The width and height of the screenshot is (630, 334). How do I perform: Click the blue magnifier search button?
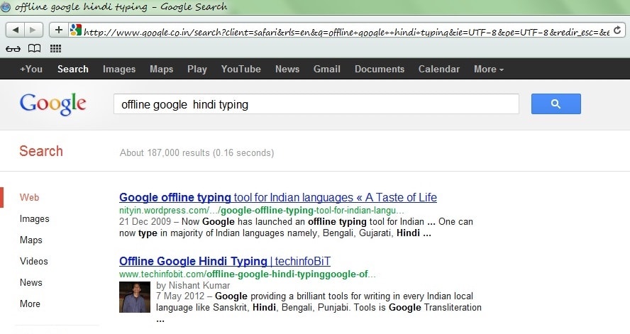pos(556,104)
